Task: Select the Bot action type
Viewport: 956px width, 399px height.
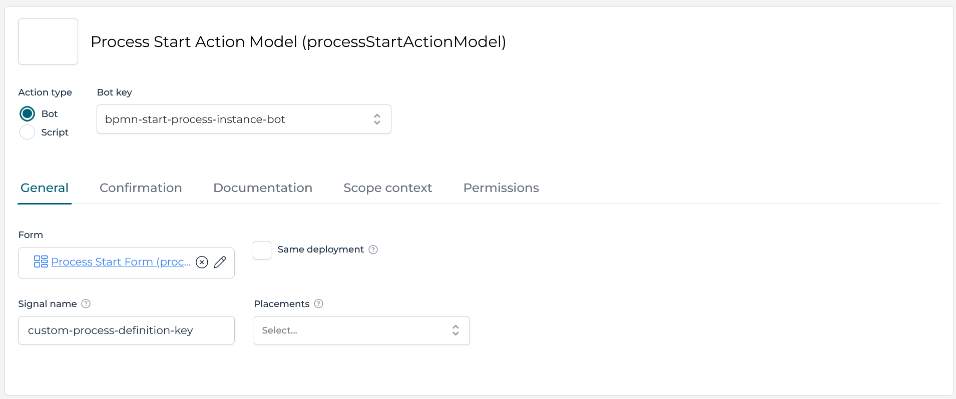Action: point(27,113)
